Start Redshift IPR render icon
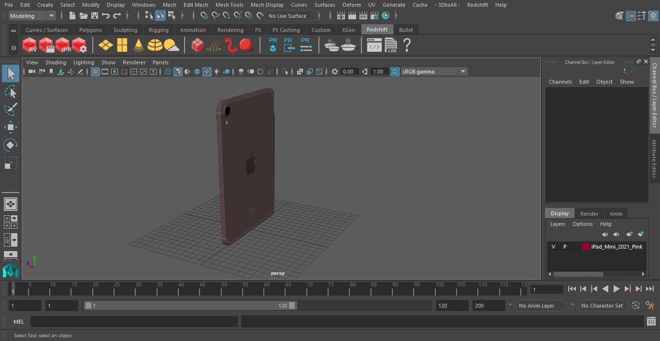Viewport: 660px width, 341px height. pos(63,45)
